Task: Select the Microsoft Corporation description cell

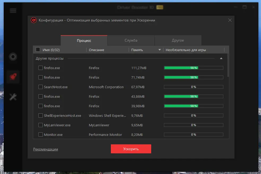Action: tap(106, 87)
